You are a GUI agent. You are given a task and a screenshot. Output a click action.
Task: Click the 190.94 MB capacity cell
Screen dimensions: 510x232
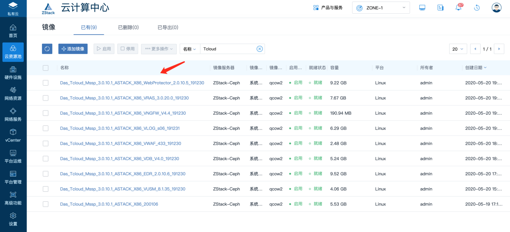(x=340, y=113)
